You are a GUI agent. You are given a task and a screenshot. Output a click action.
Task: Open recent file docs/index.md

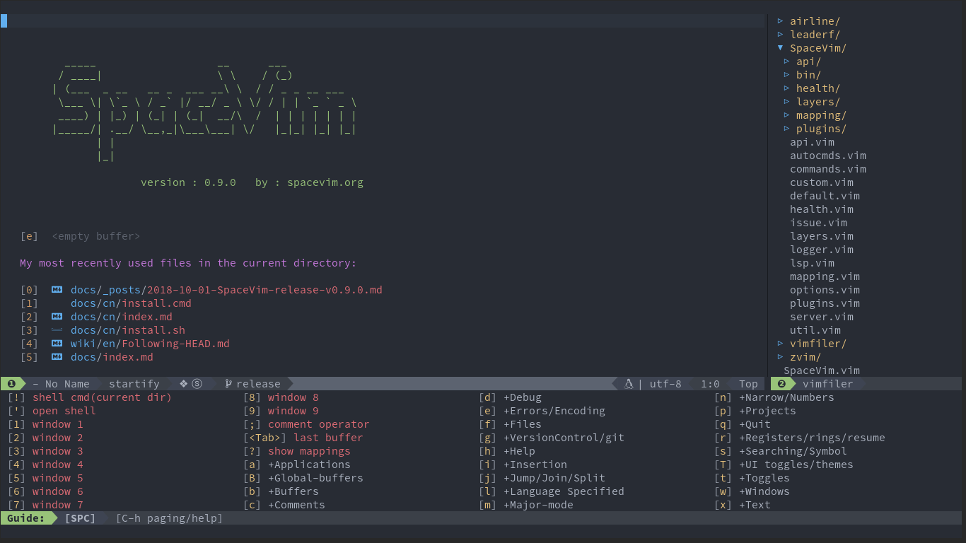112,357
